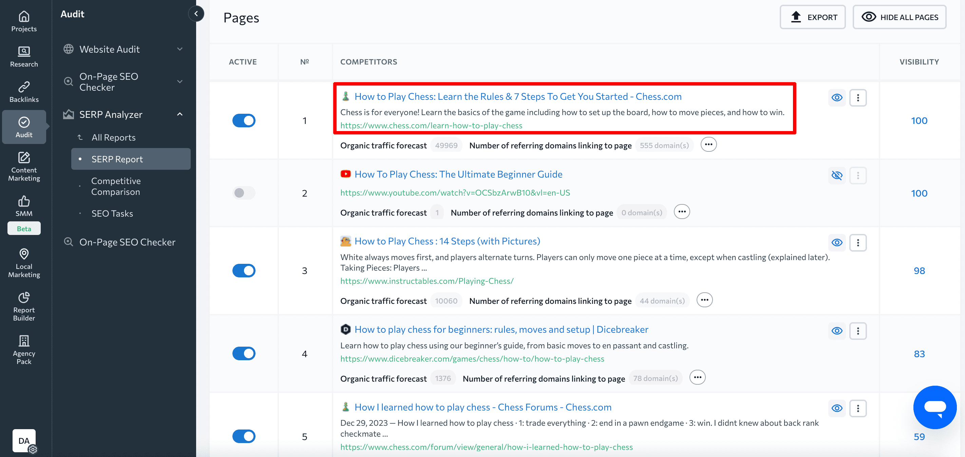Go to All Reports
Viewport: 965px width, 457px height.
click(114, 138)
